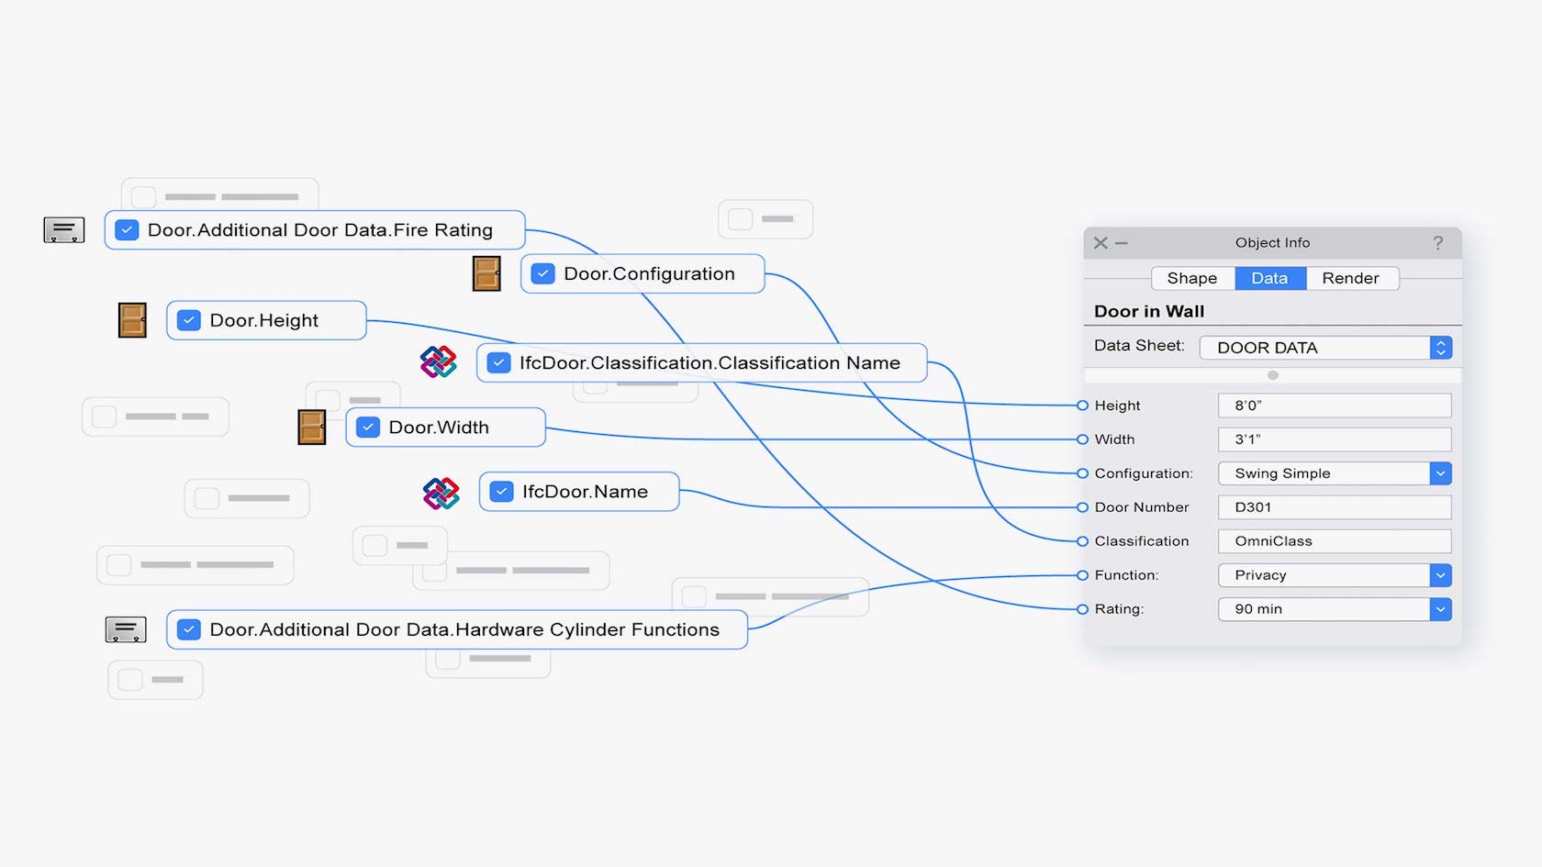Screen dimensions: 1542x867
Task: Click the Width value field 3'1"
Action: pyautogui.click(x=1335, y=439)
